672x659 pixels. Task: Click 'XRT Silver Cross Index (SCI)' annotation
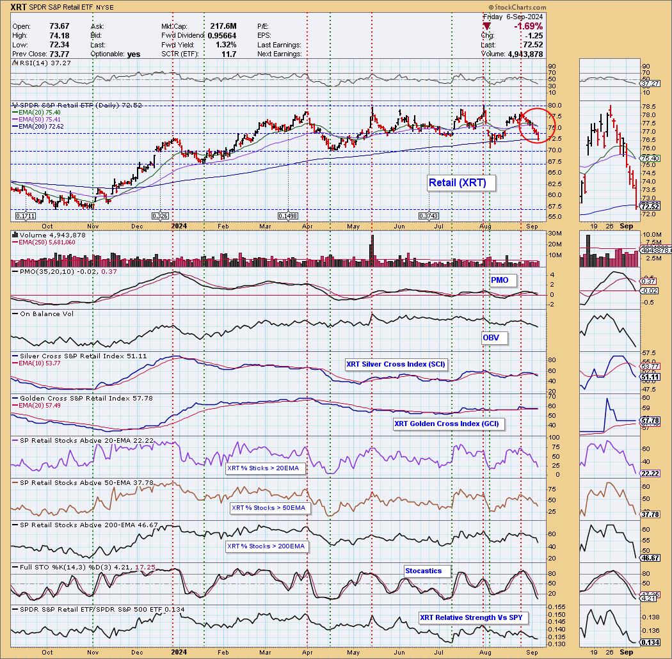point(396,364)
